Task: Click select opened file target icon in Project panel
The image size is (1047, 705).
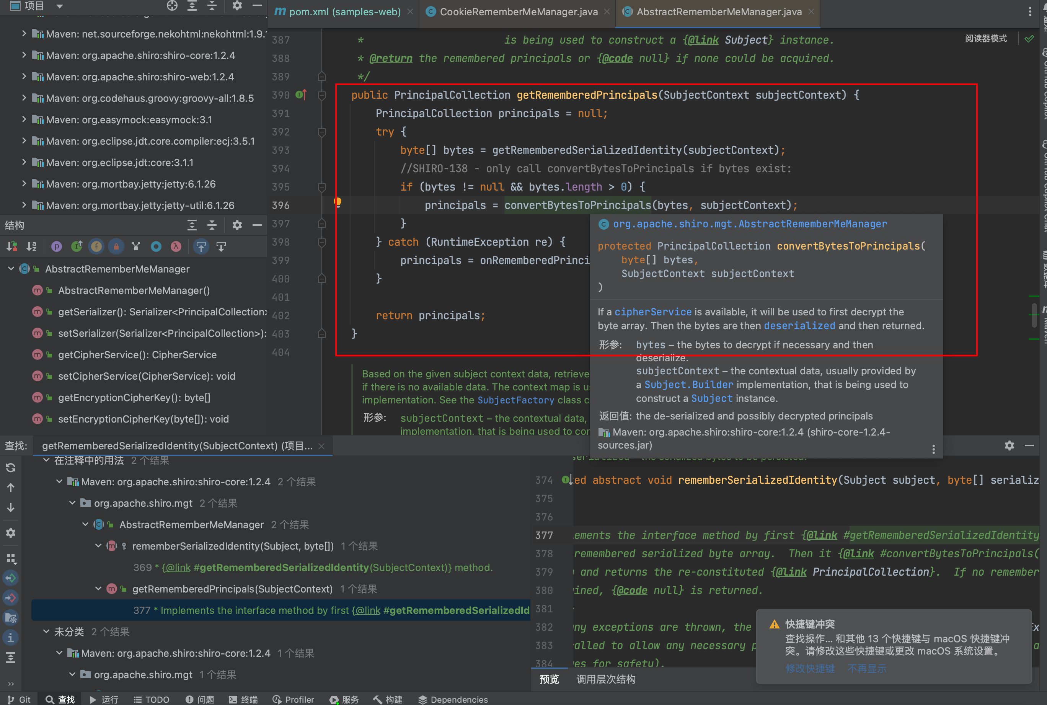Action: [x=172, y=5]
